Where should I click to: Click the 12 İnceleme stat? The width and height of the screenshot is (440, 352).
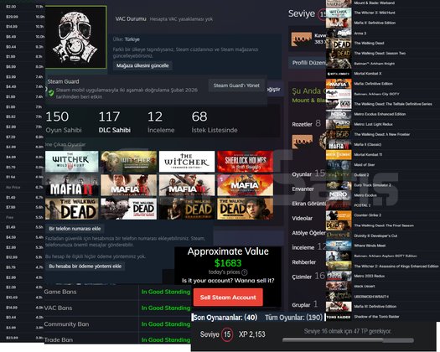click(x=161, y=122)
